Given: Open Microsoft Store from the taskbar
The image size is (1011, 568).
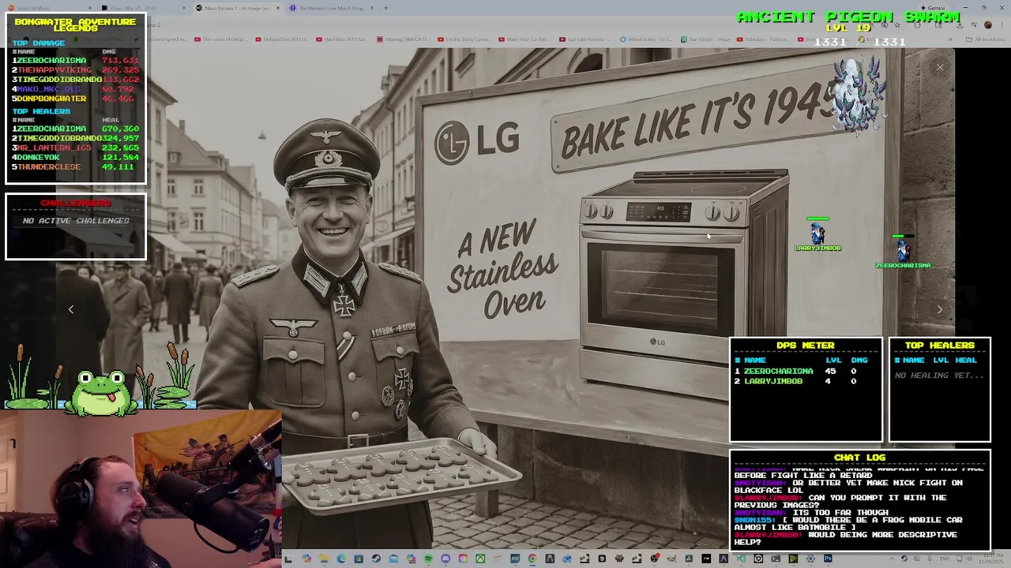Looking at the screenshot, I should [x=359, y=559].
